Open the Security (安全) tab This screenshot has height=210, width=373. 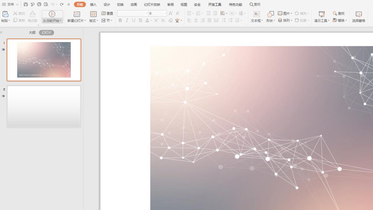197,5
